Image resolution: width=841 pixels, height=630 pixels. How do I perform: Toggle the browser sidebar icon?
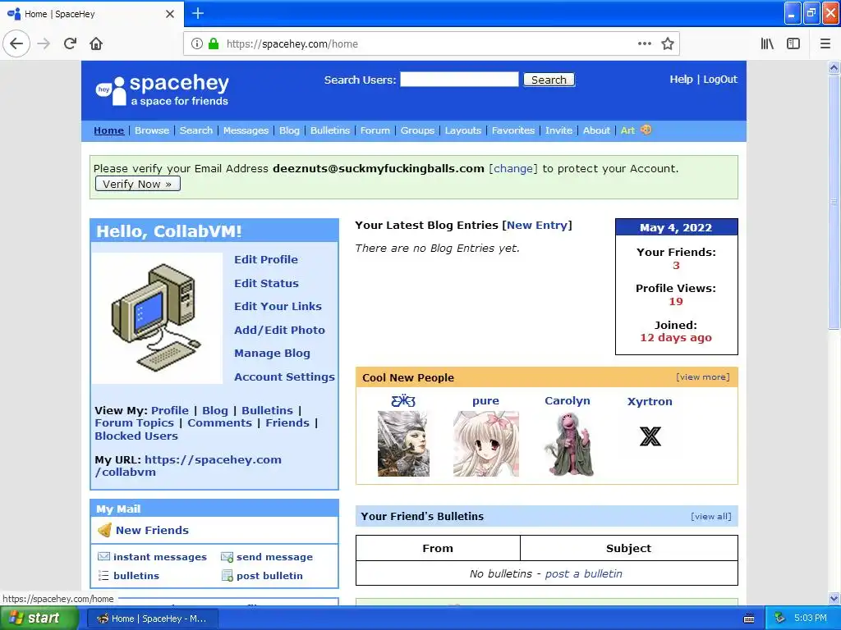[x=793, y=43]
